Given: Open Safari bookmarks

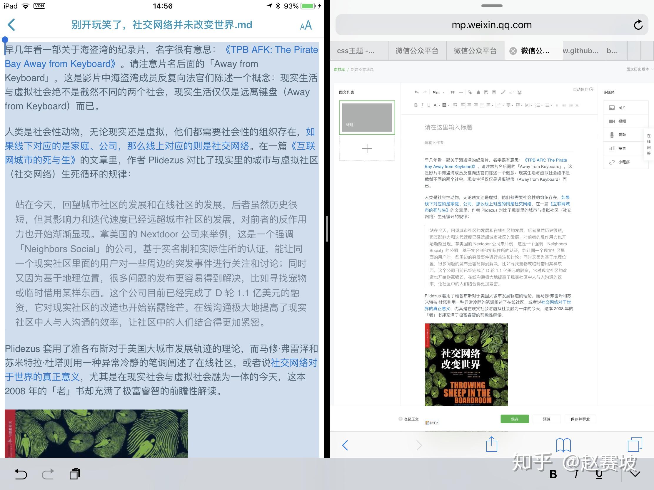Looking at the screenshot, I should [x=563, y=445].
